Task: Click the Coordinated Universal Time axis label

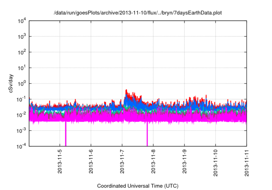Action: click(x=138, y=186)
